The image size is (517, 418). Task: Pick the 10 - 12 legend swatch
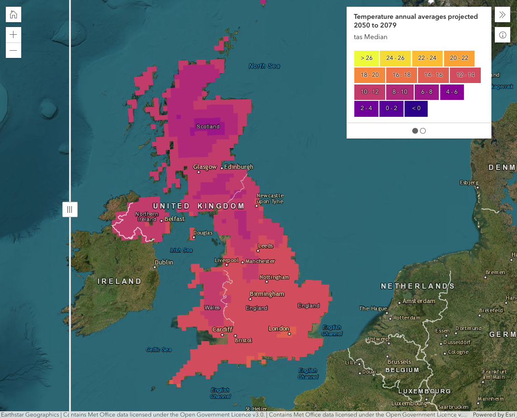369,92
